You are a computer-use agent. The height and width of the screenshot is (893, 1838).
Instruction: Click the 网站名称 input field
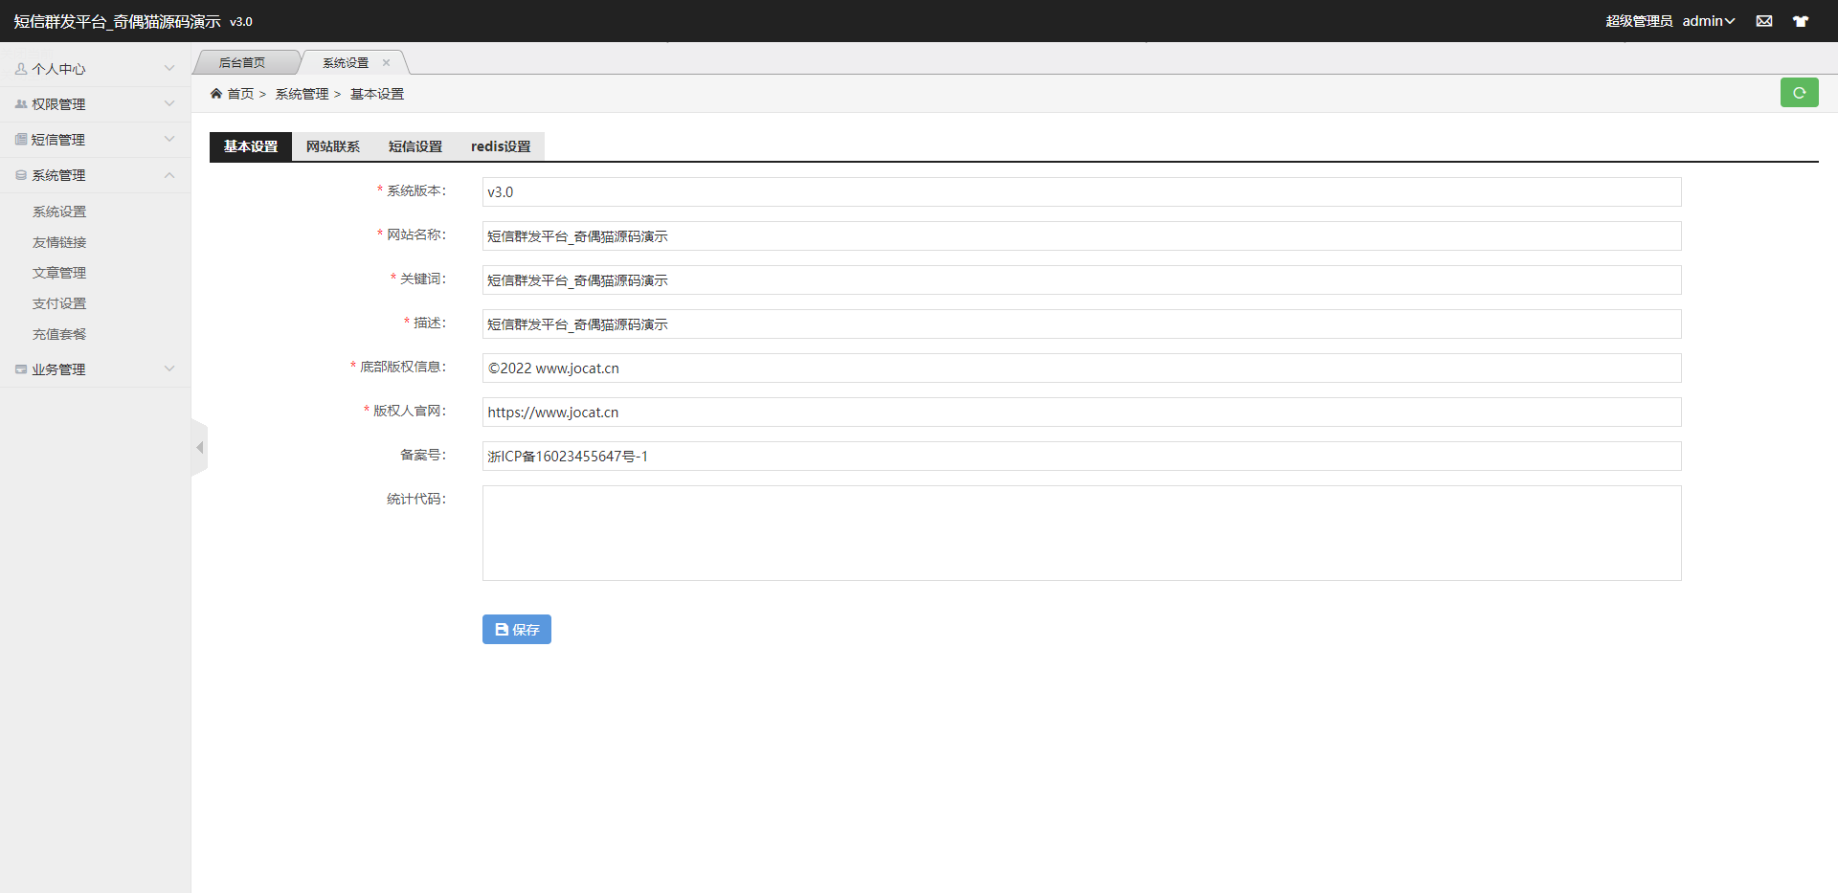click(x=1082, y=235)
